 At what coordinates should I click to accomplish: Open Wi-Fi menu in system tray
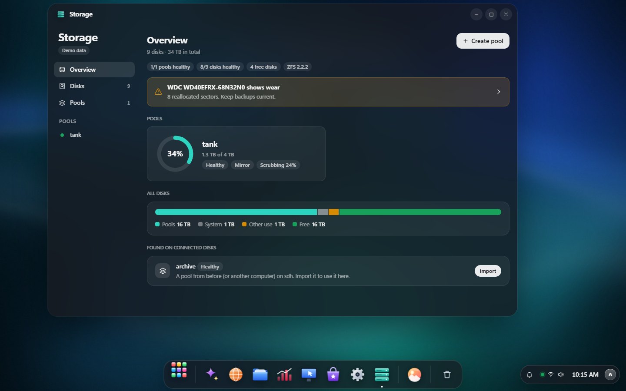pos(551,374)
